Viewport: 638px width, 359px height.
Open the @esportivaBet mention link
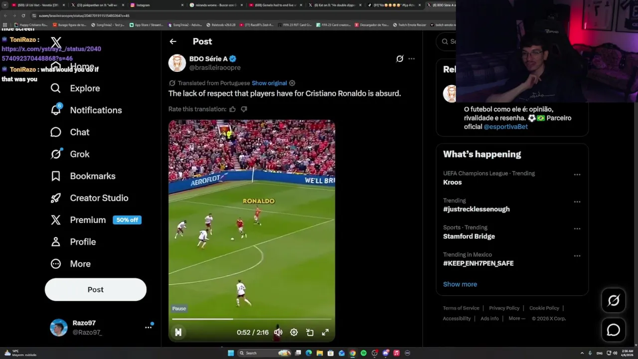click(x=505, y=127)
